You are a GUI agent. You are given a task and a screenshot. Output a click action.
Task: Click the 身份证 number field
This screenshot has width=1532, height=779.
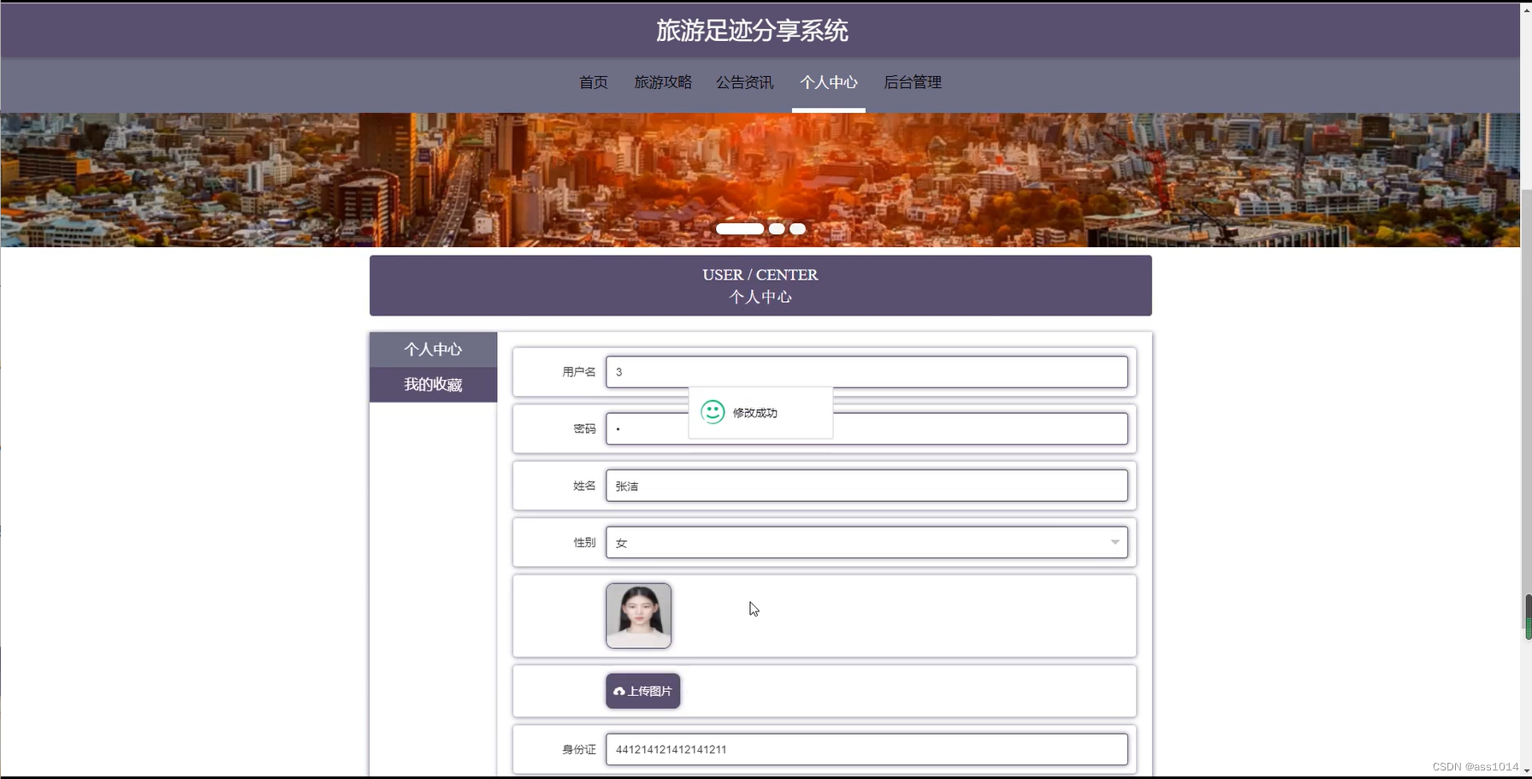click(867, 749)
